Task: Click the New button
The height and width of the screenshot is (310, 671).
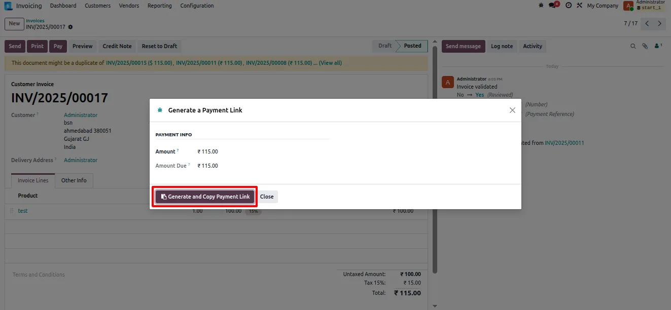Action: (14, 23)
